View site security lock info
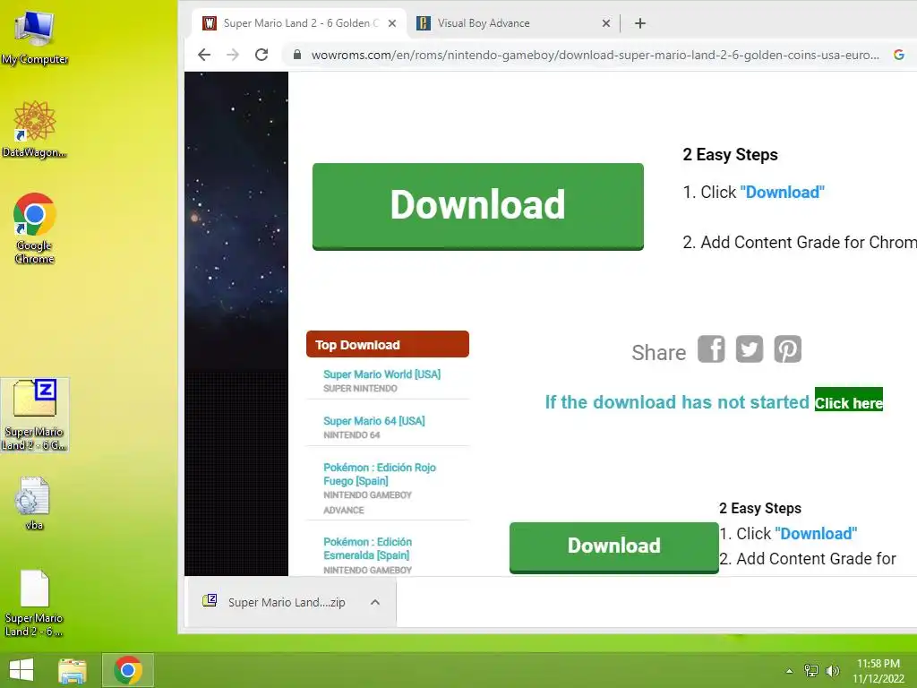Image resolution: width=917 pixels, height=688 pixels. [297, 55]
